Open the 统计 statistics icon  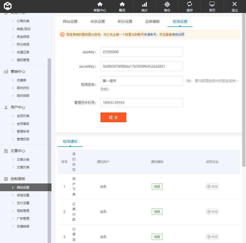coord(144,6)
